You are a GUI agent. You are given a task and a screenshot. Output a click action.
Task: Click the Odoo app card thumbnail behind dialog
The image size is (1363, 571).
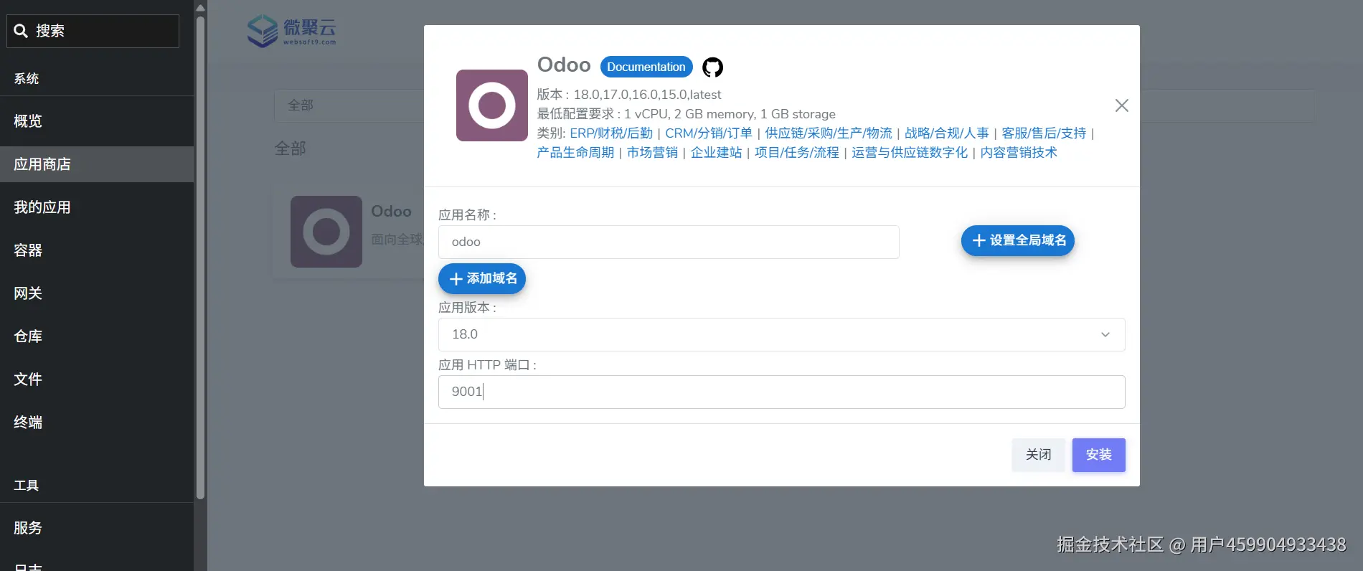pos(326,232)
